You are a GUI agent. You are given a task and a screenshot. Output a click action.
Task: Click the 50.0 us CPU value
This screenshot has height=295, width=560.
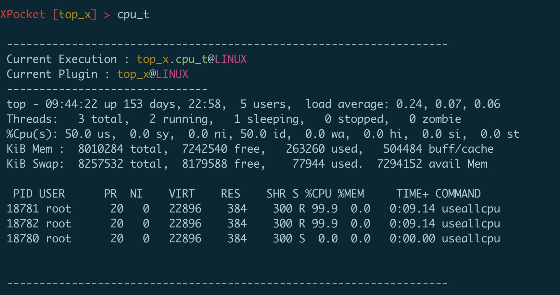88,134
